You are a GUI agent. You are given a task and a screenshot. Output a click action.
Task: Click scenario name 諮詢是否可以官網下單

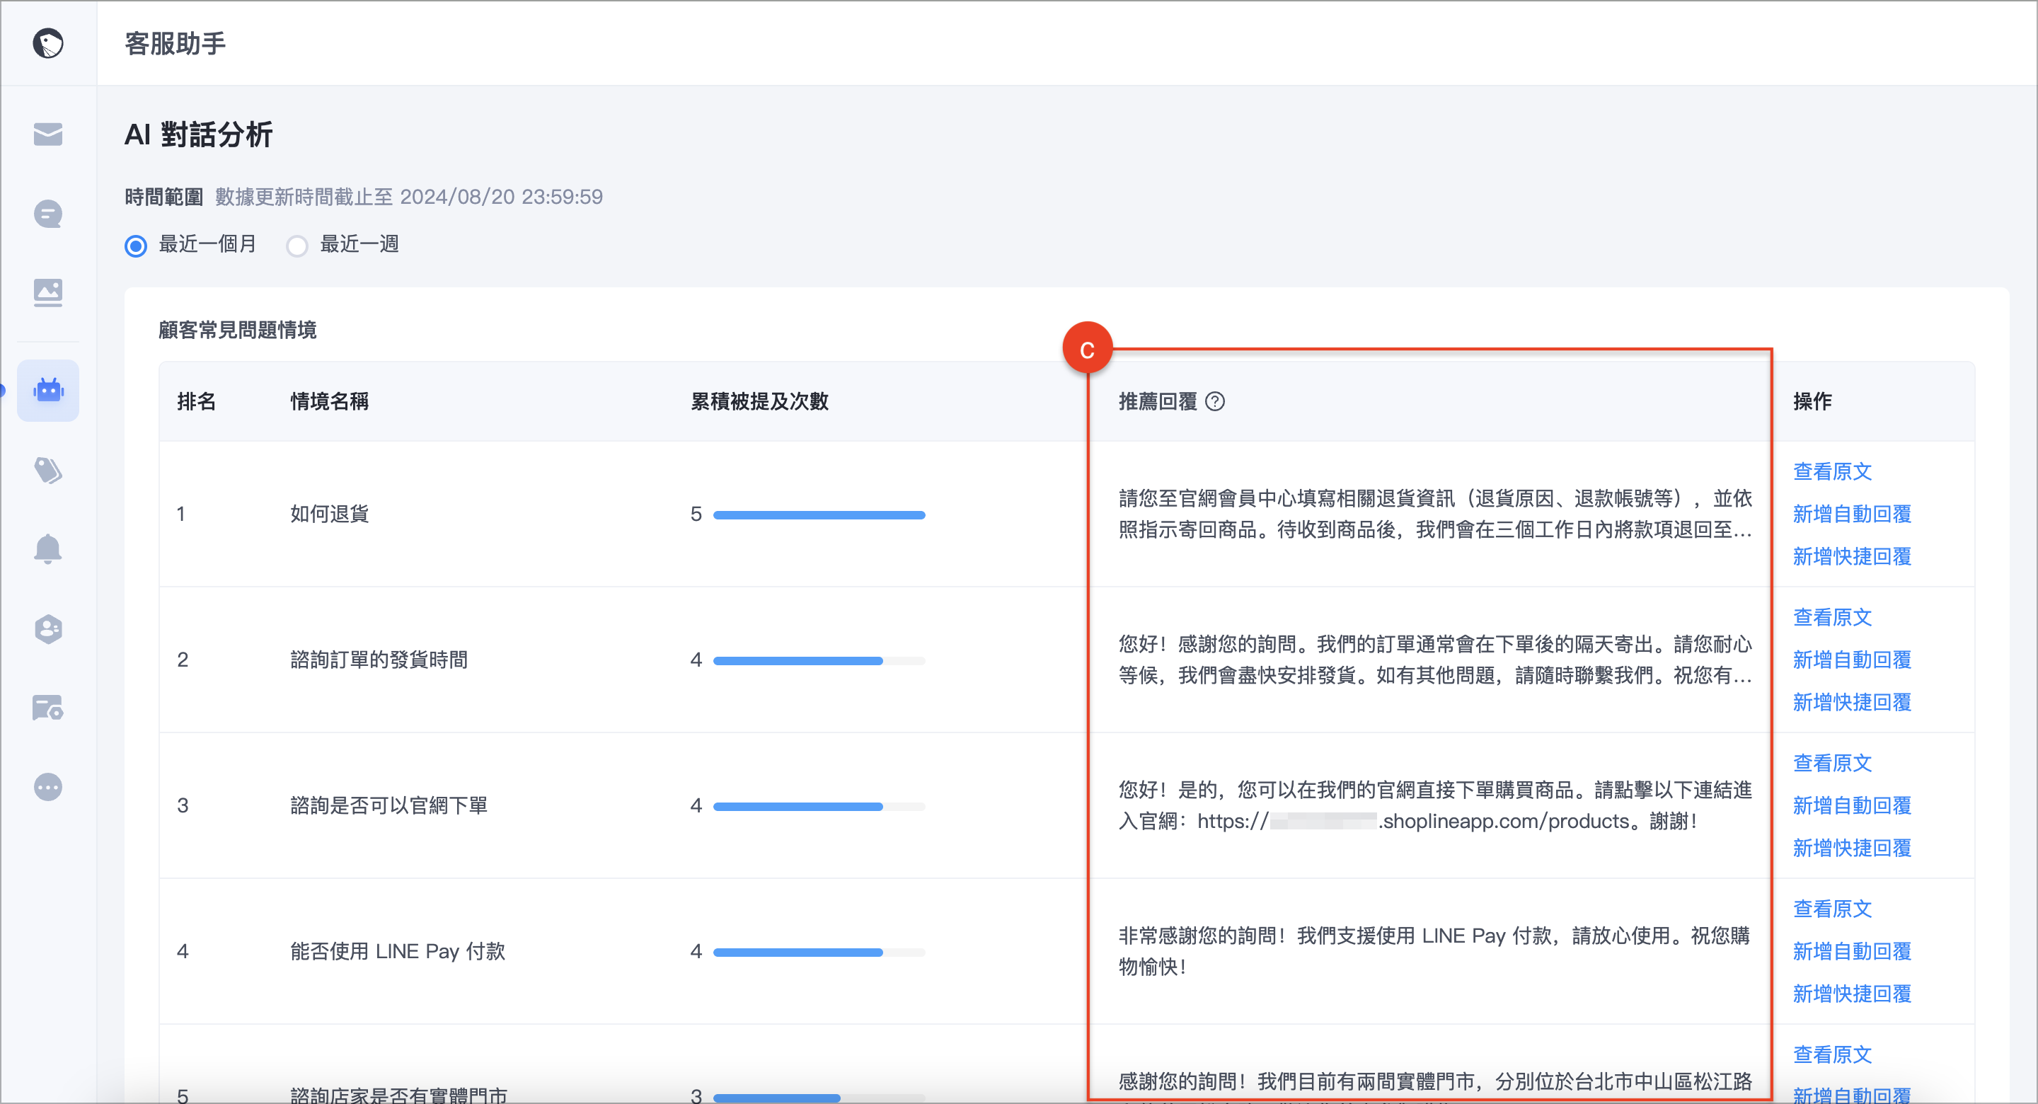(388, 805)
